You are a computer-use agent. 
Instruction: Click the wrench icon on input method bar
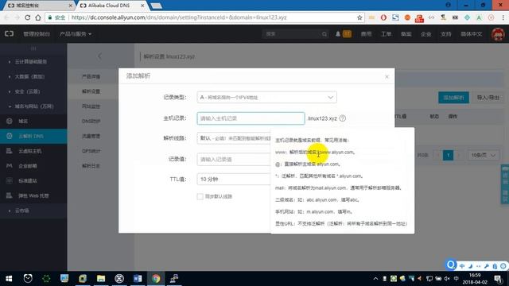click(x=486, y=266)
